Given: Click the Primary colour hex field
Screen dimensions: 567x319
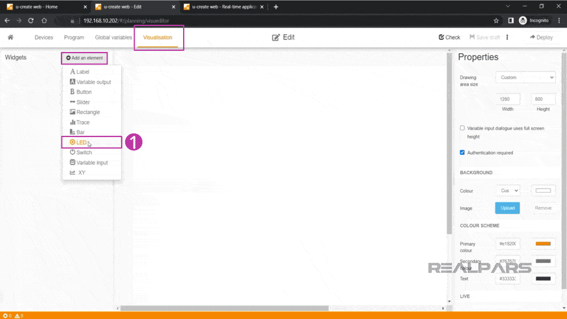Looking at the screenshot, I should pyautogui.click(x=508, y=244).
